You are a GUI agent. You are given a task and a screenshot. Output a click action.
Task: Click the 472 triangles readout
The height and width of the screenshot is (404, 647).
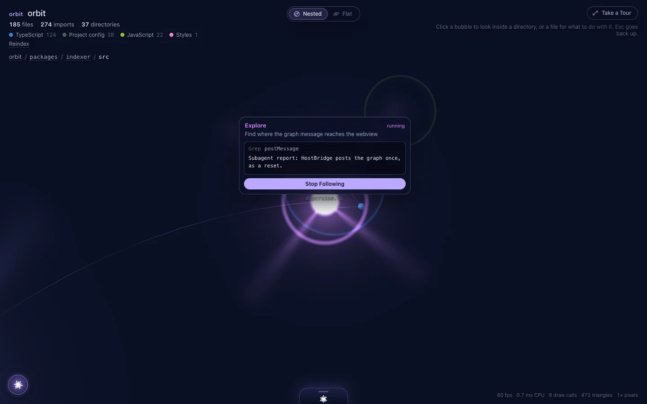pyautogui.click(x=597, y=395)
